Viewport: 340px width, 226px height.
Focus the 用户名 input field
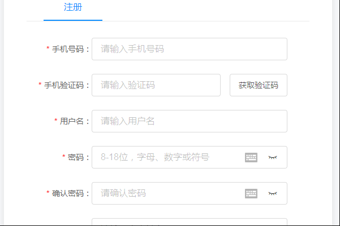tap(190, 121)
